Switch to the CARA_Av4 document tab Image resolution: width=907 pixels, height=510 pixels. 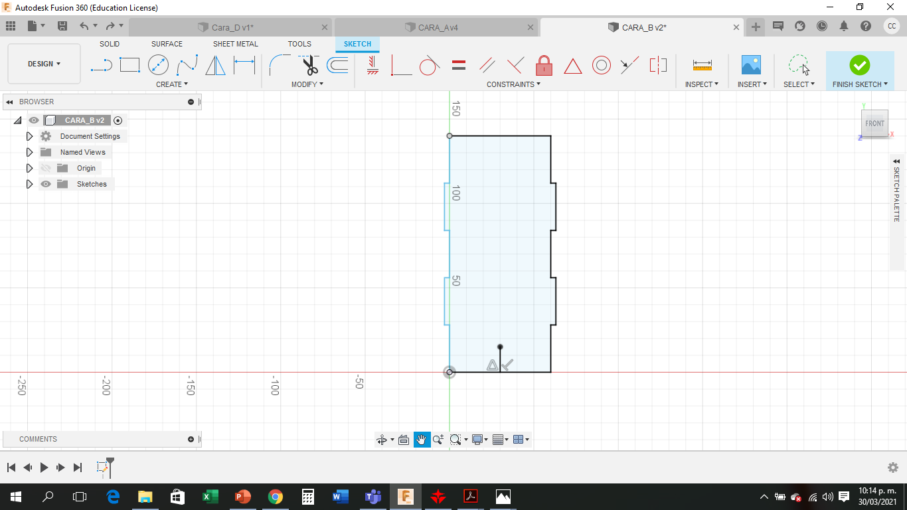pyautogui.click(x=438, y=27)
